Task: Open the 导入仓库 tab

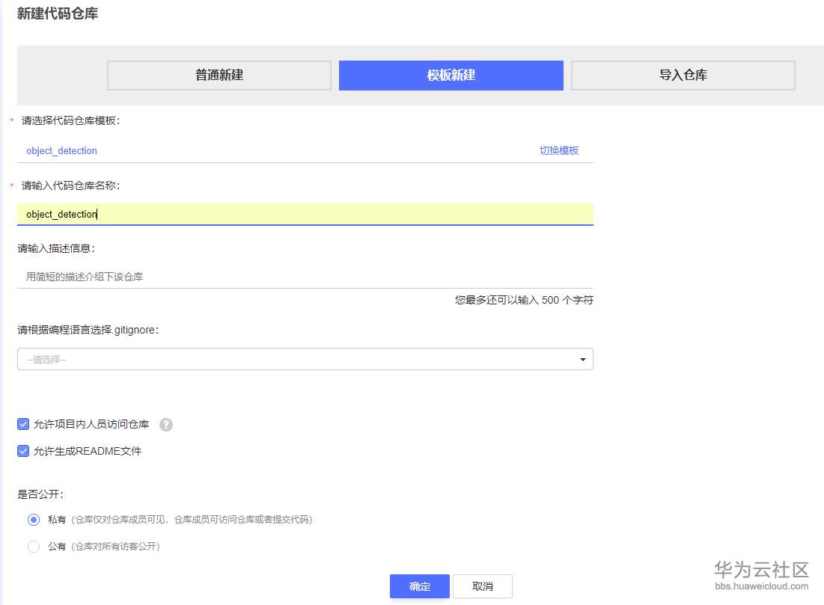Action: 683,76
